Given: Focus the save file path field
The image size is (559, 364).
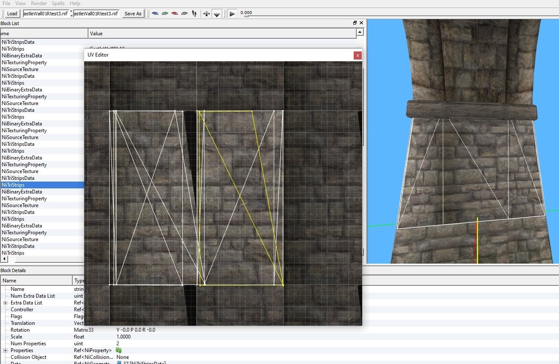Looking at the screenshot, I should 96,13.
